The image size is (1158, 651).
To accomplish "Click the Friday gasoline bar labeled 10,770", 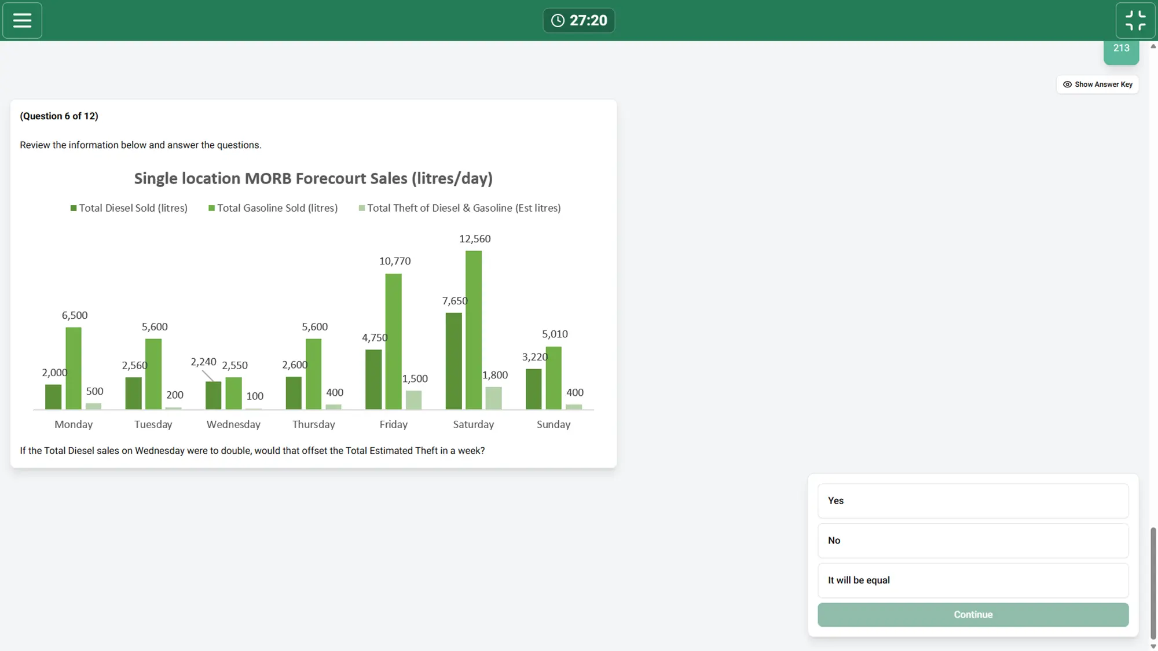I will [x=394, y=341].
